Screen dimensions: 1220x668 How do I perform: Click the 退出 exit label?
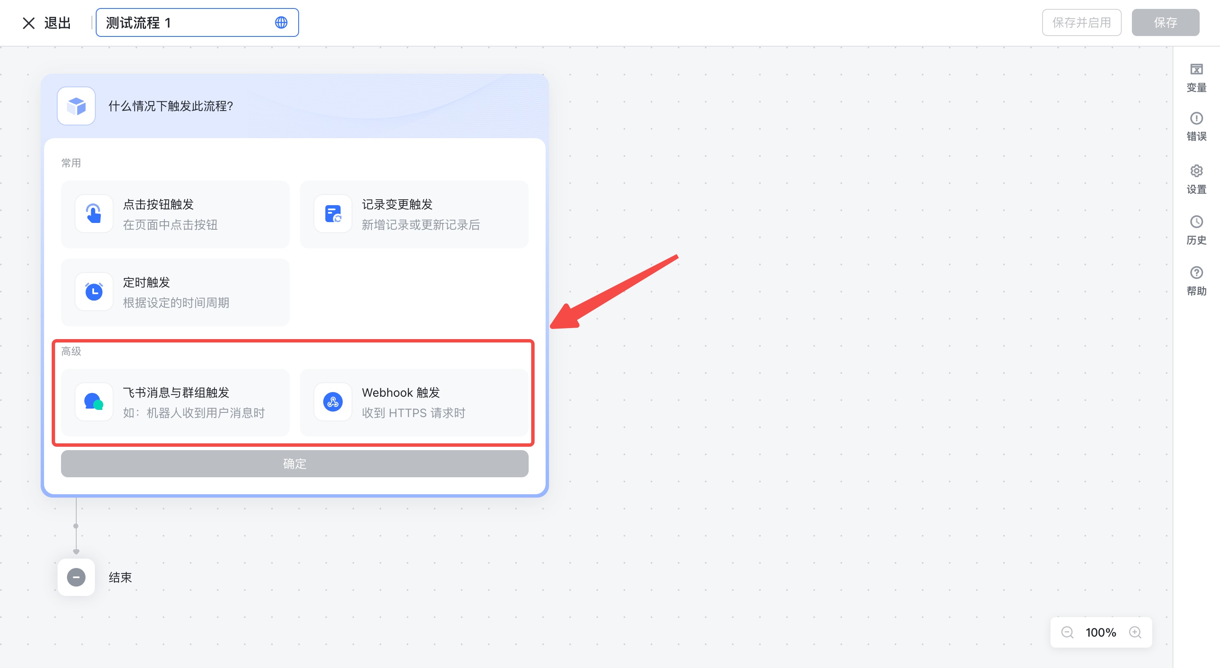coord(57,23)
